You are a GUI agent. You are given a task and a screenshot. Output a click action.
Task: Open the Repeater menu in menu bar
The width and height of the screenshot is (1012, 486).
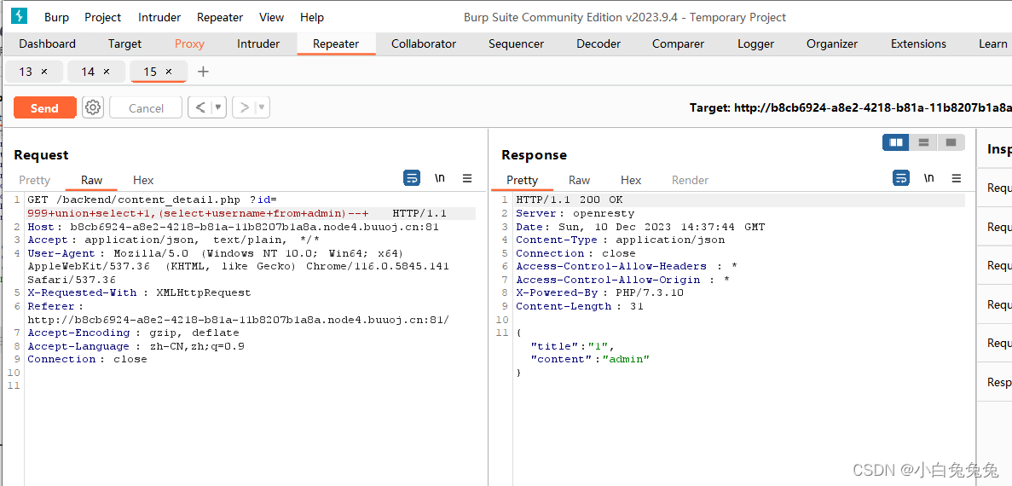[x=220, y=17]
